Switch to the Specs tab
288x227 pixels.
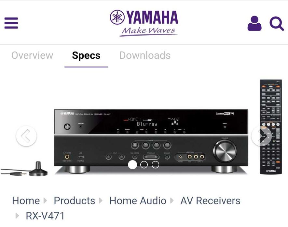point(86,55)
